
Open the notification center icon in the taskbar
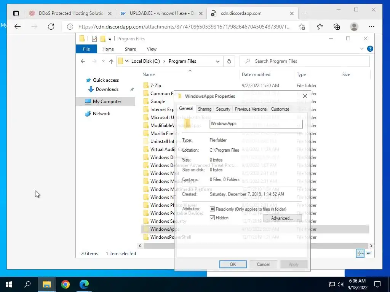click(377, 284)
